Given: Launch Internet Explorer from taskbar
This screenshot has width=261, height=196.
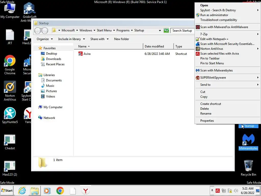Looking at the screenshot, I should click(x=22, y=190).
